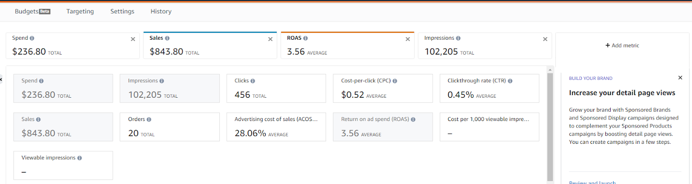Info icon beside Impressions tile in grid
Image resolution: width=692 pixels, height=184 pixels.
coord(162,81)
